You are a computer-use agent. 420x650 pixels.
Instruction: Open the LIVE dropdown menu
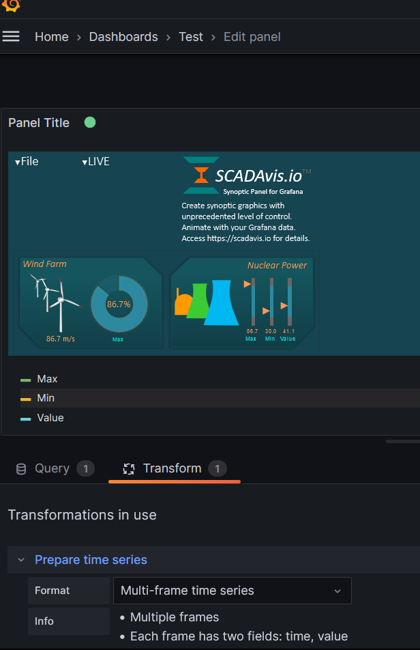(x=95, y=162)
